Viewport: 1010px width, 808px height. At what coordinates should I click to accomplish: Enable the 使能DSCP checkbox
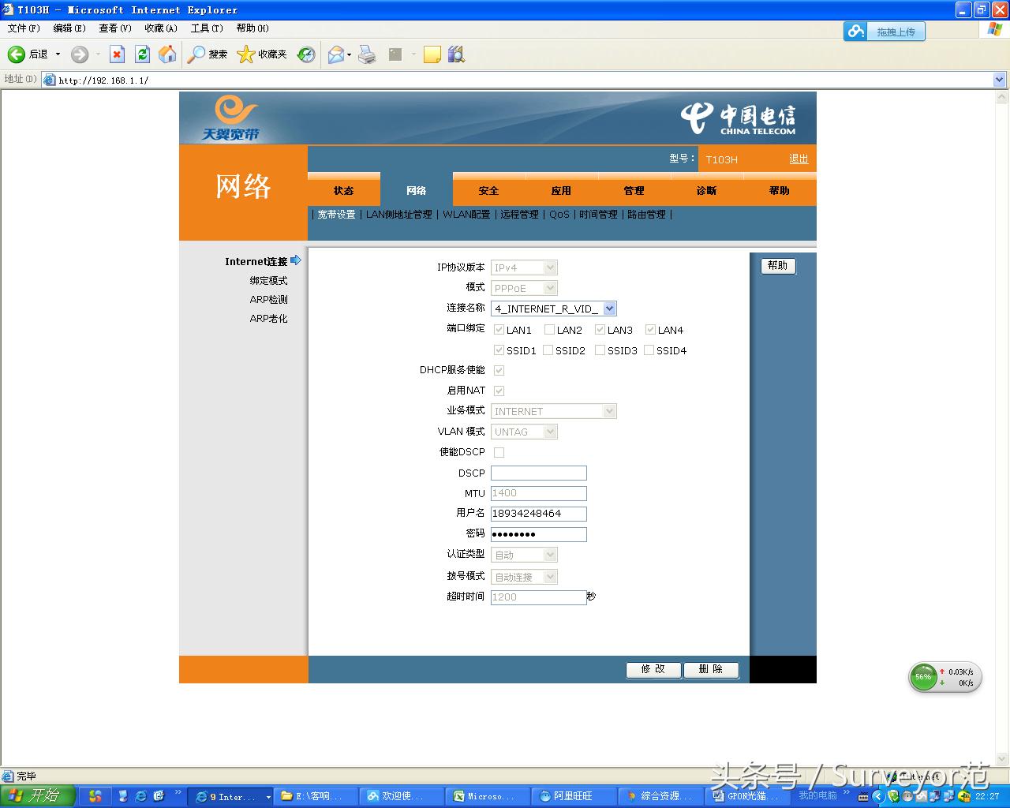click(x=499, y=452)
